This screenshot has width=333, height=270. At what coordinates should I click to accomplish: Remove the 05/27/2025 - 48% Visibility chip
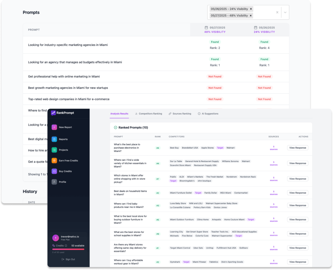click(x=251, y=16)
